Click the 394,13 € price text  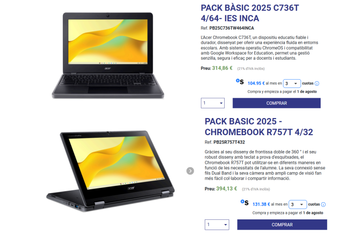(x=227, y=188)
